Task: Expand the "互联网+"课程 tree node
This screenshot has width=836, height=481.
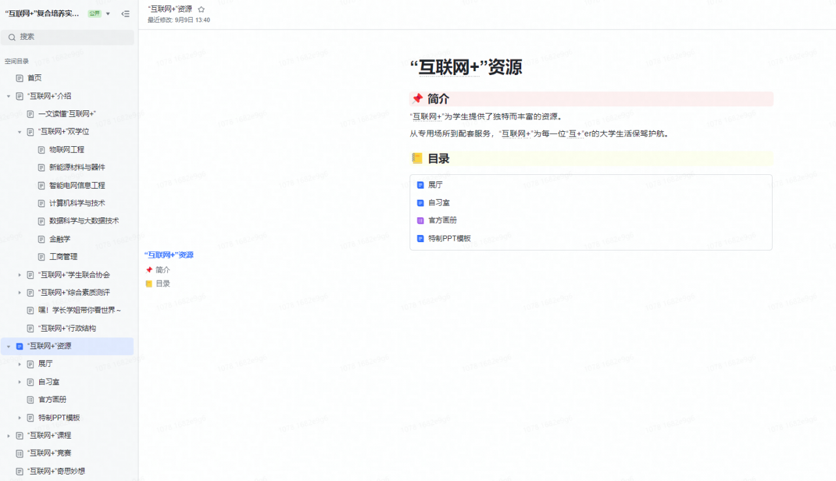Action: 8,436
